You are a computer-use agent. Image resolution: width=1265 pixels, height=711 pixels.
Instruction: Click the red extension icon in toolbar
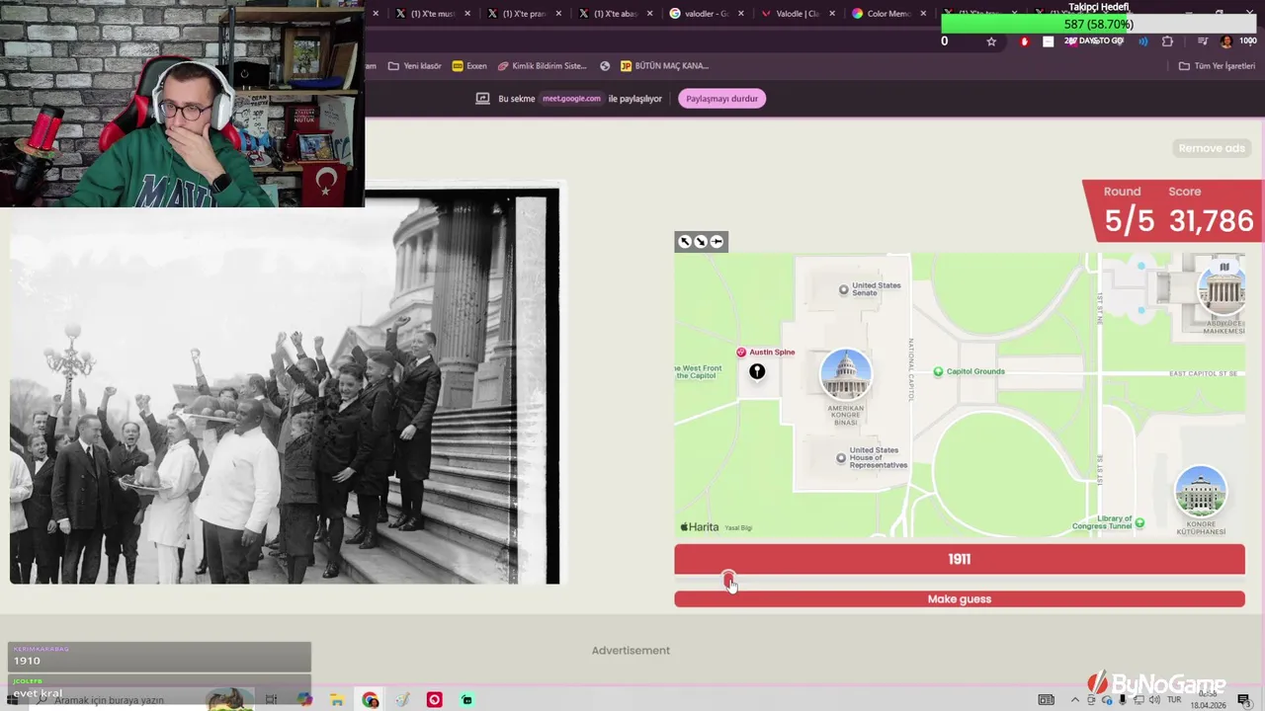(1024, 41)
